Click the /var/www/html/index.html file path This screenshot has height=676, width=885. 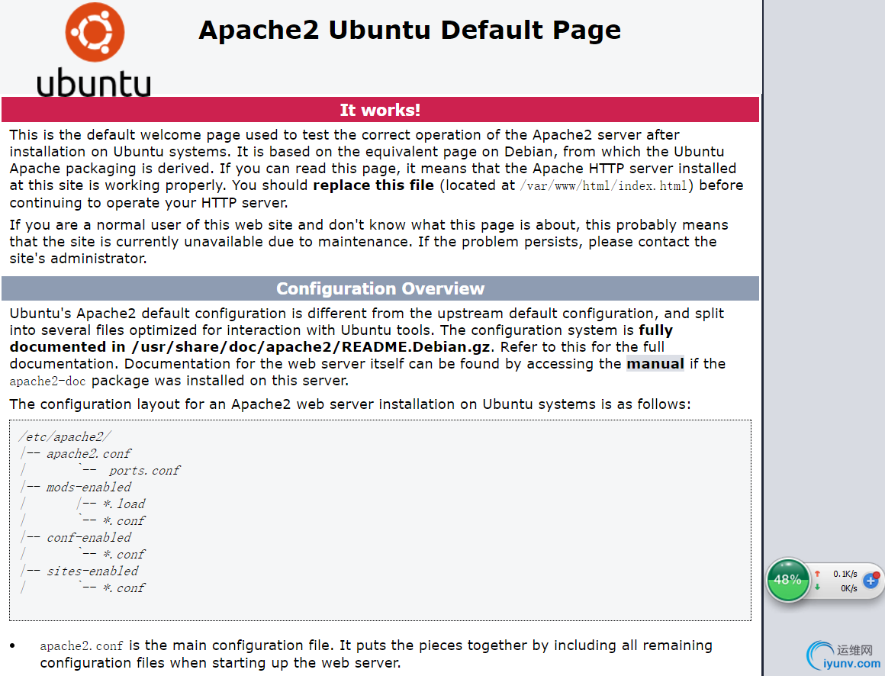[603, 185]
